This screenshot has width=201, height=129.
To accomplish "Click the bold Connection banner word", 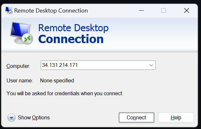I will [71, 39].
